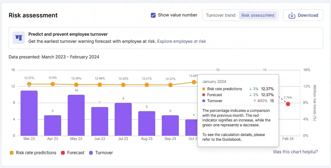Click the green decrease arrow next to 12.37%
Image resolution: width=331 pixels, height=168 pixels.
click(250, 89)
